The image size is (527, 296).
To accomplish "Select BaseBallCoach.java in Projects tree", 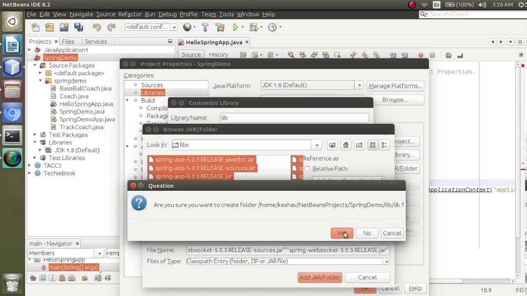I will click(x=85, y=89).
